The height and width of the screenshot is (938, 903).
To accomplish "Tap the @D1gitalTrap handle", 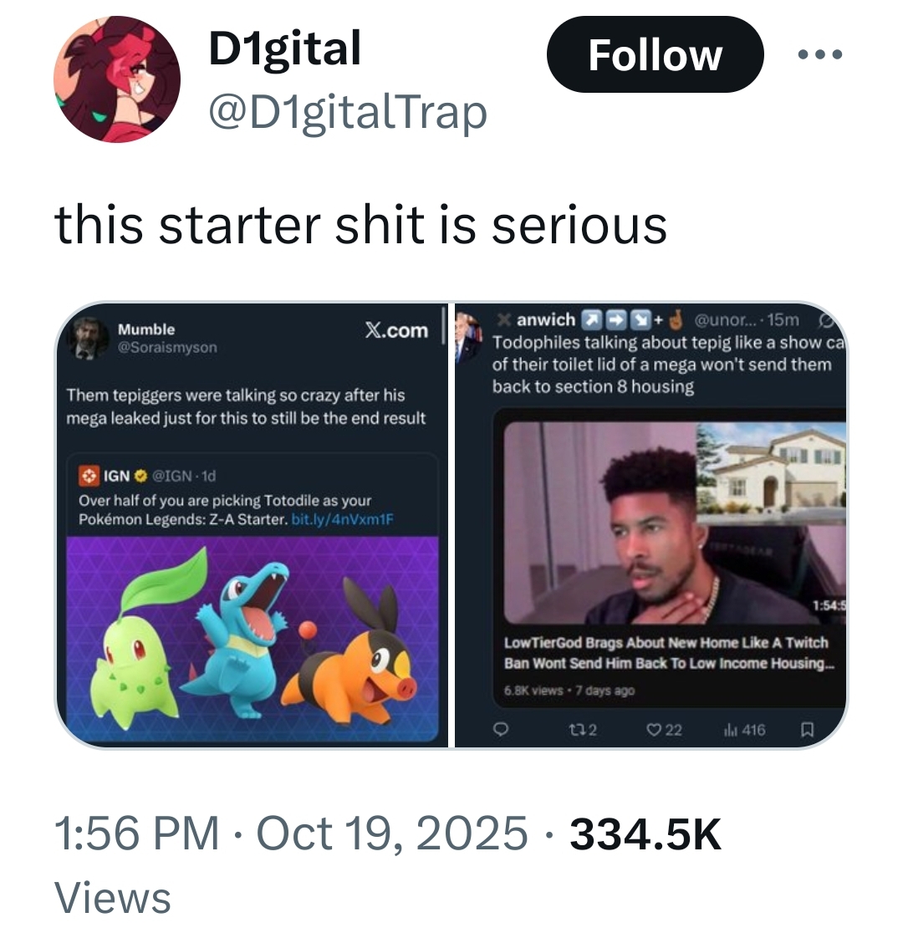I will click(346, 112).
